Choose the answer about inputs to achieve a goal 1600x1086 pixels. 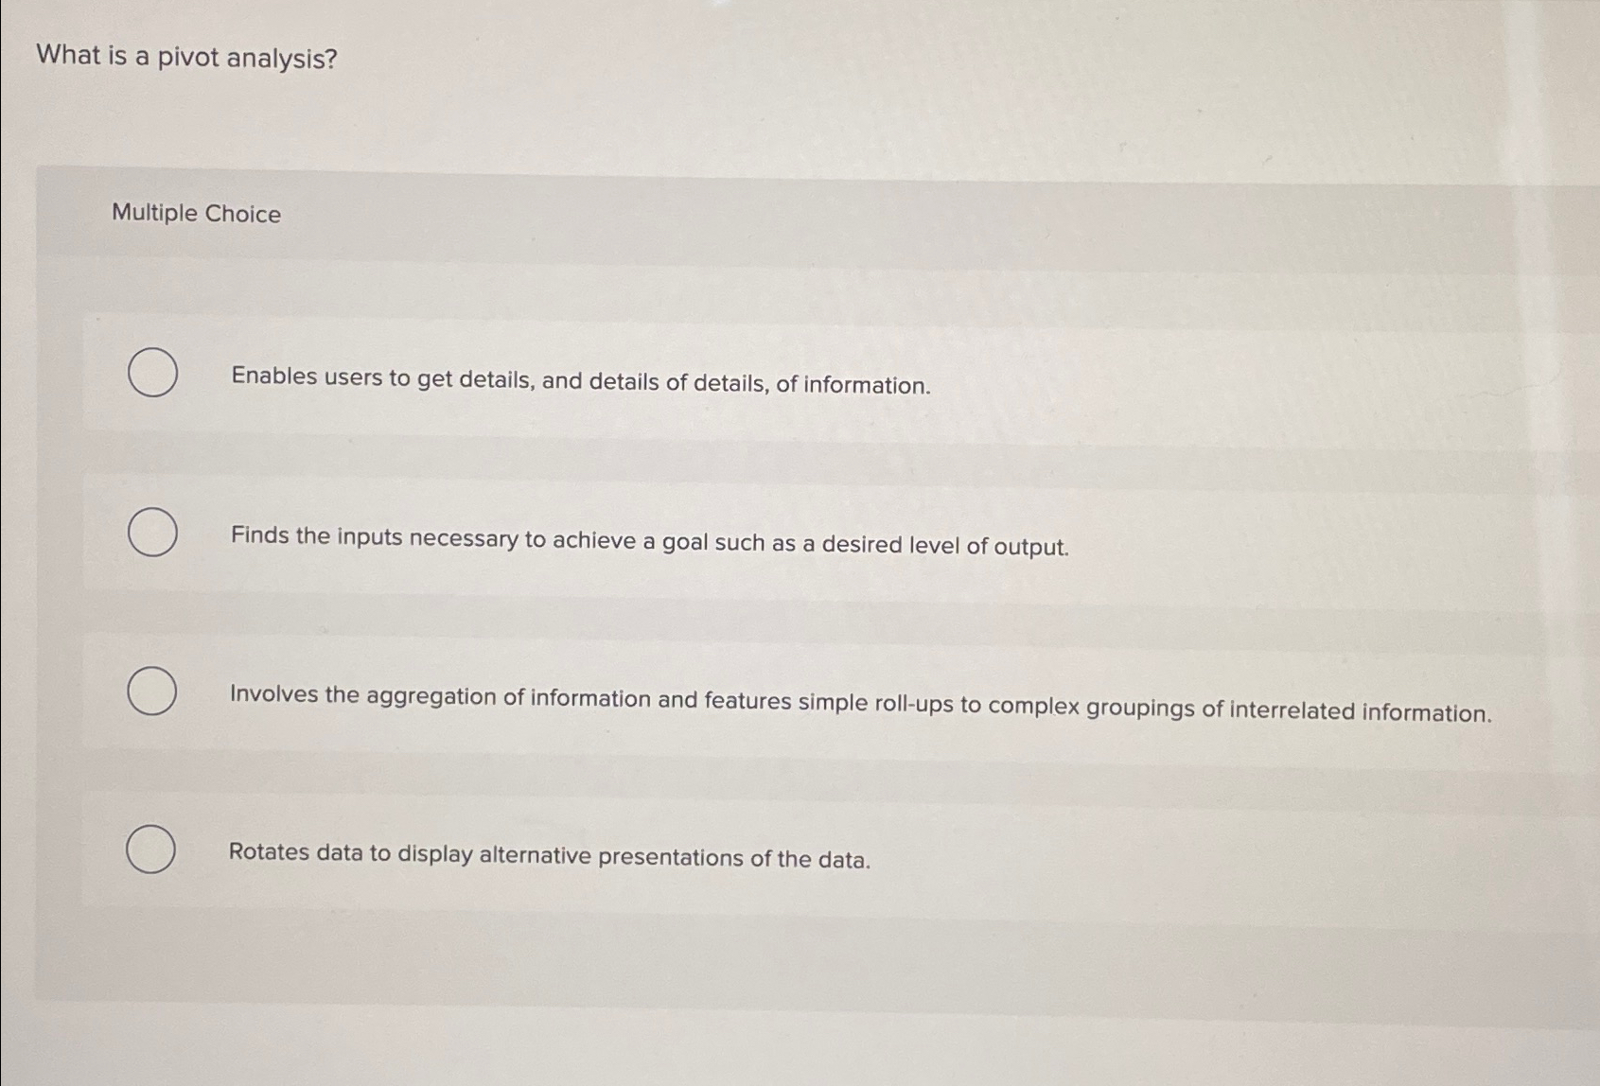(648, 544)
